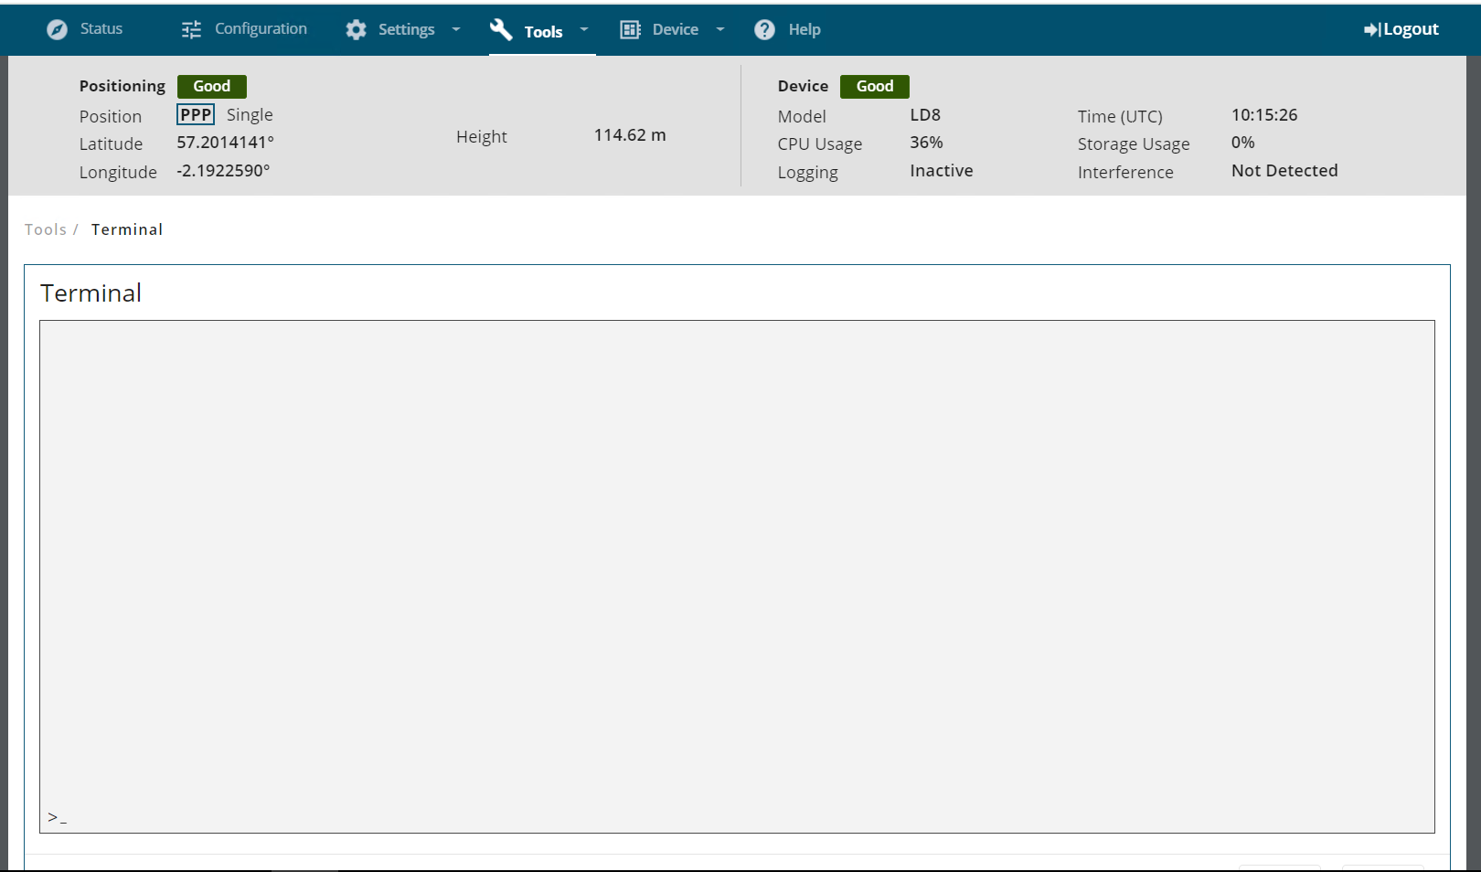Click the Settings gear icon

[x=356, y=29]
